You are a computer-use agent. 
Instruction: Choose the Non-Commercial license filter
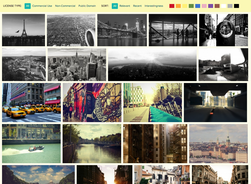(65, 6)
